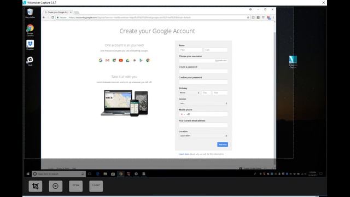Click the Birthday Year field

click(x=220, y=92)
